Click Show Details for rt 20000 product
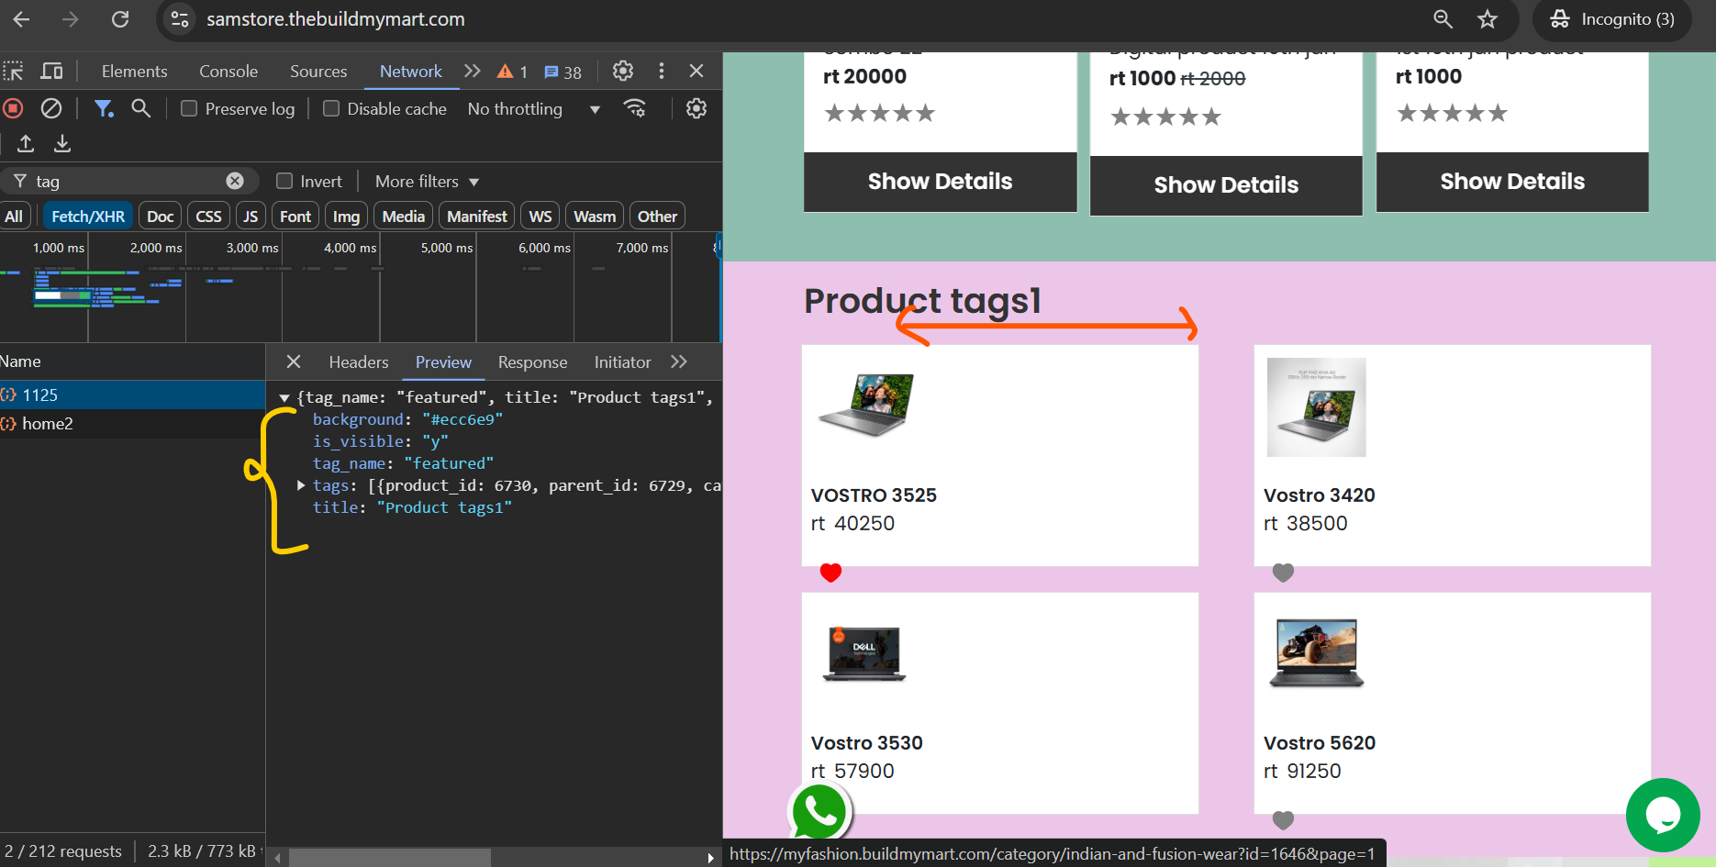Screen dimensions: 1716x867 [941, 182]
